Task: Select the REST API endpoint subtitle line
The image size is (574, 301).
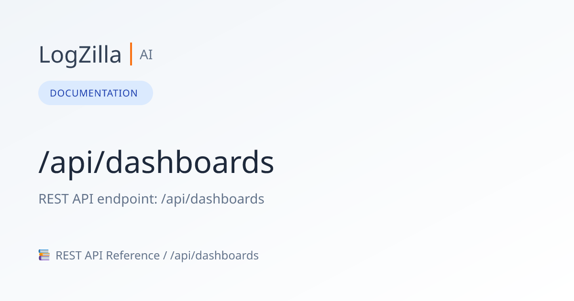Action: 151,199
